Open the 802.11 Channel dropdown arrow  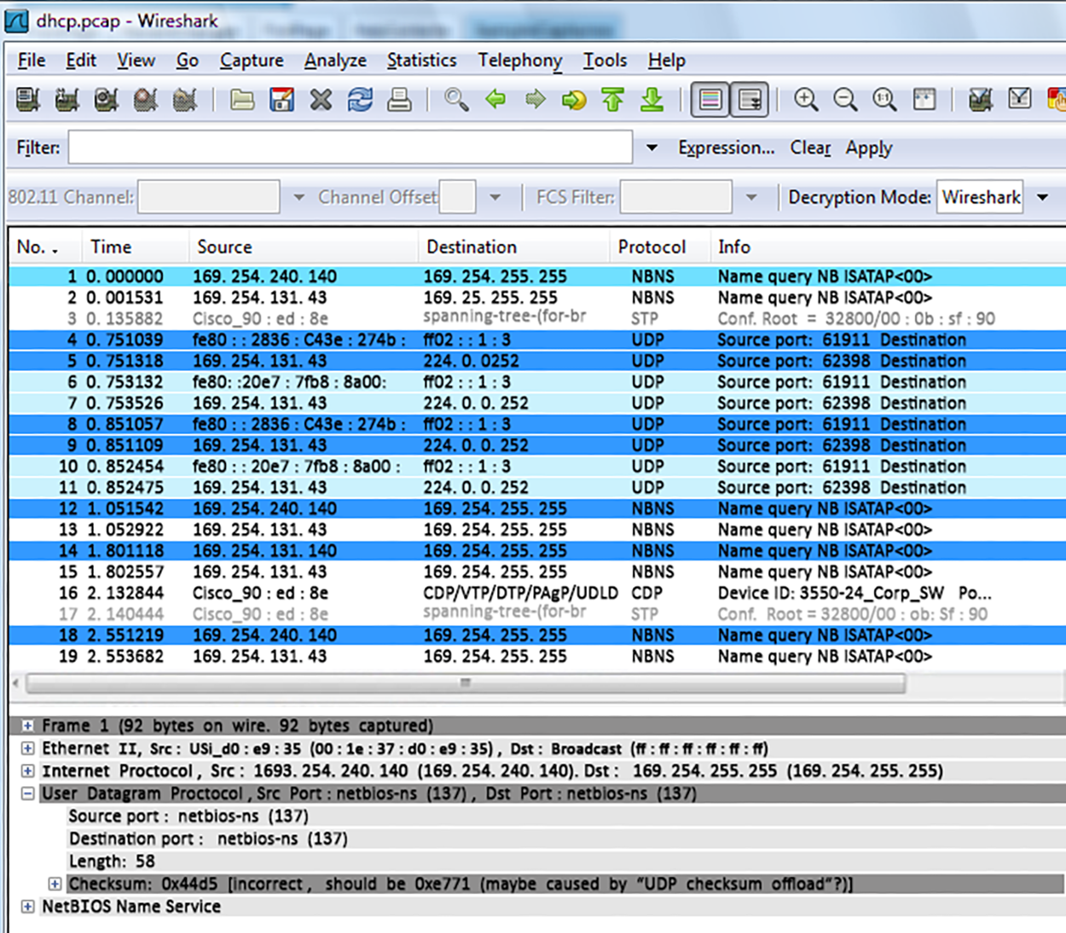tap(298, 197)
